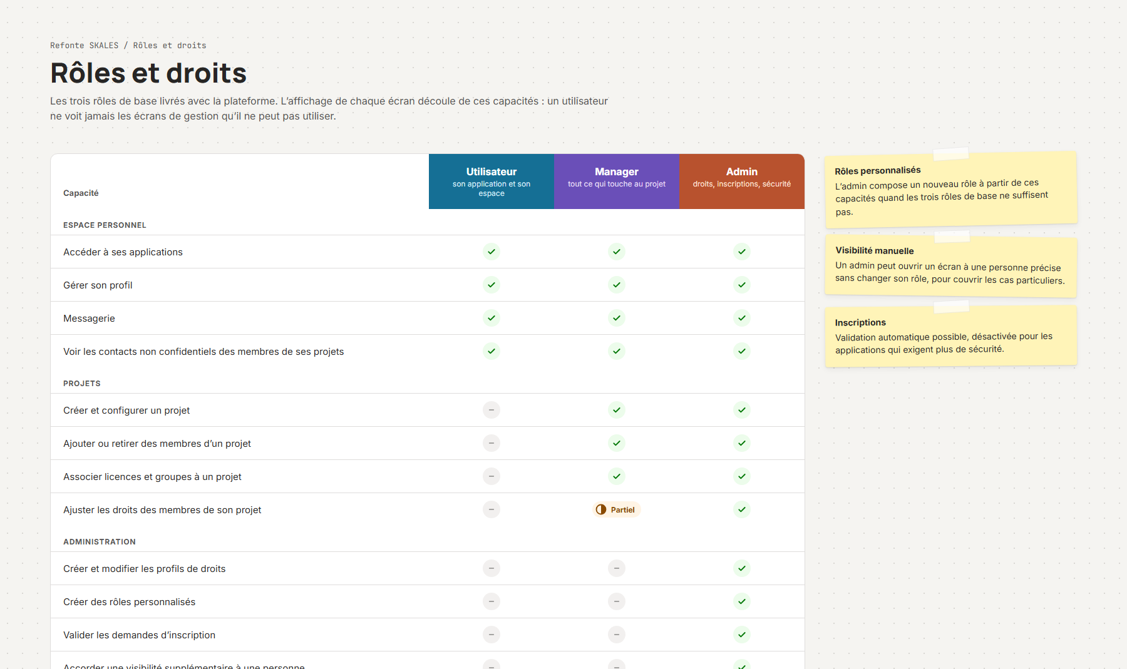Click the Ajuster les droits des membres label
Viewport: 1127px width, 669px height.
click(x=162, y=510)
